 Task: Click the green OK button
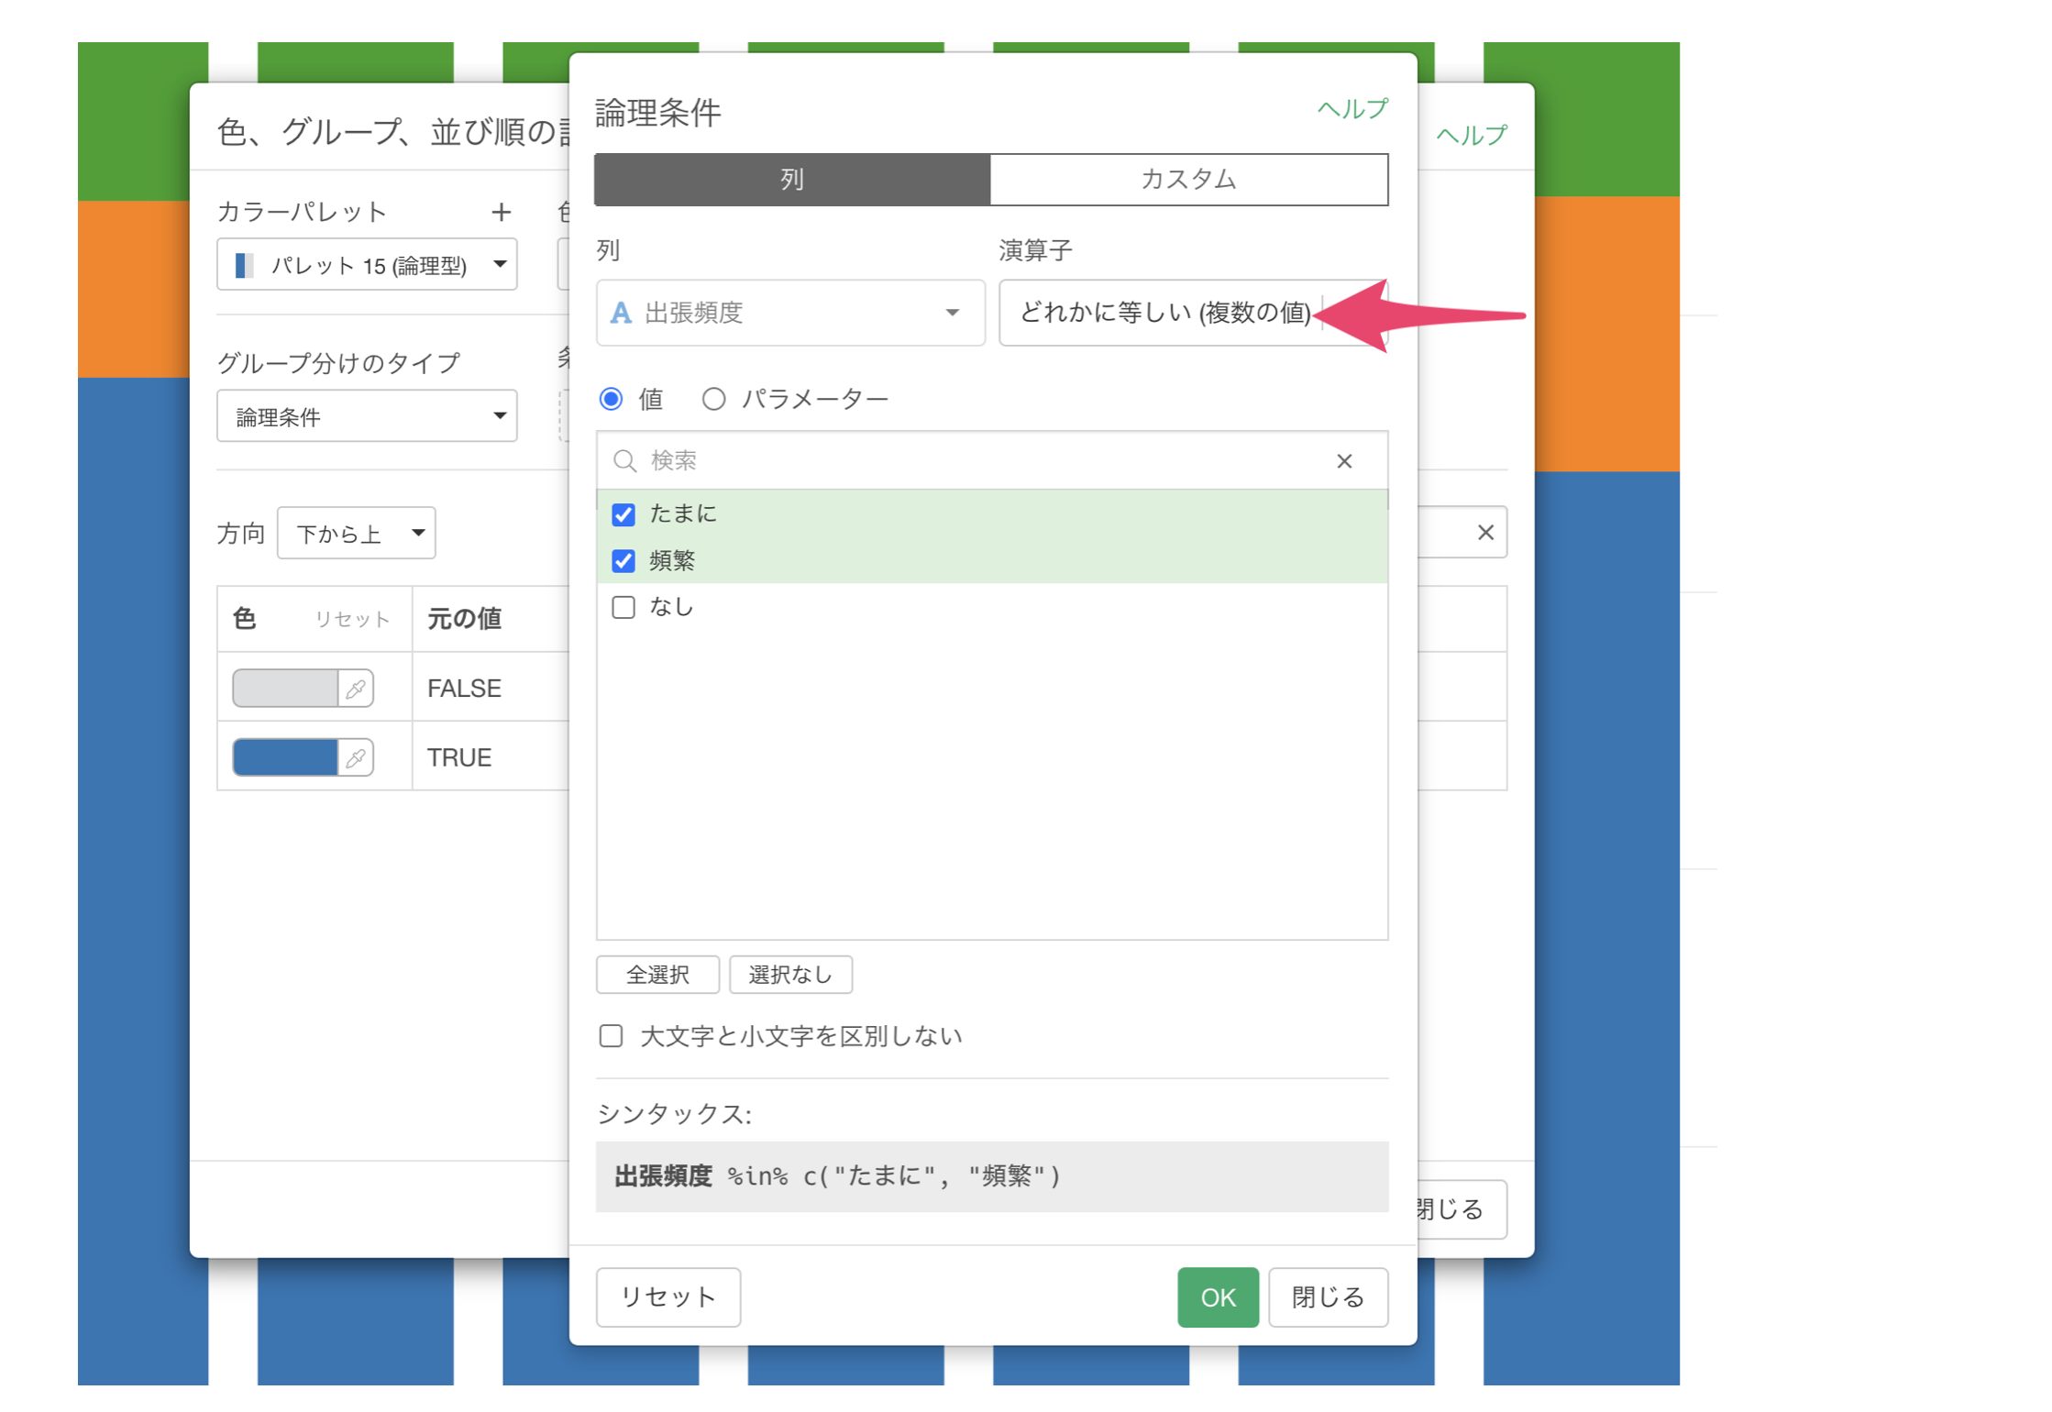[x=1217, y=1297]
